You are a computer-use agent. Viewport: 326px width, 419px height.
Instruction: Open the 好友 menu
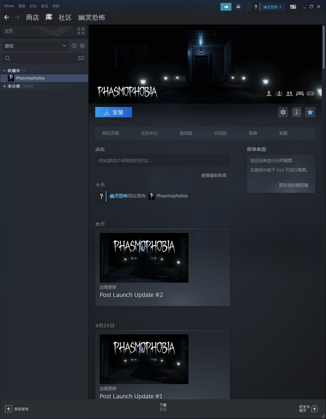[33, 6]
